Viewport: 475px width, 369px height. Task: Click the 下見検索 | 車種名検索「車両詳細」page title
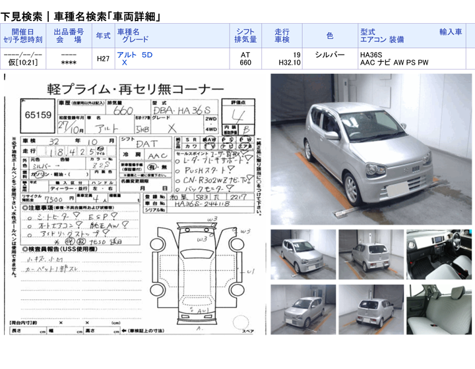[x=80, y=16]
